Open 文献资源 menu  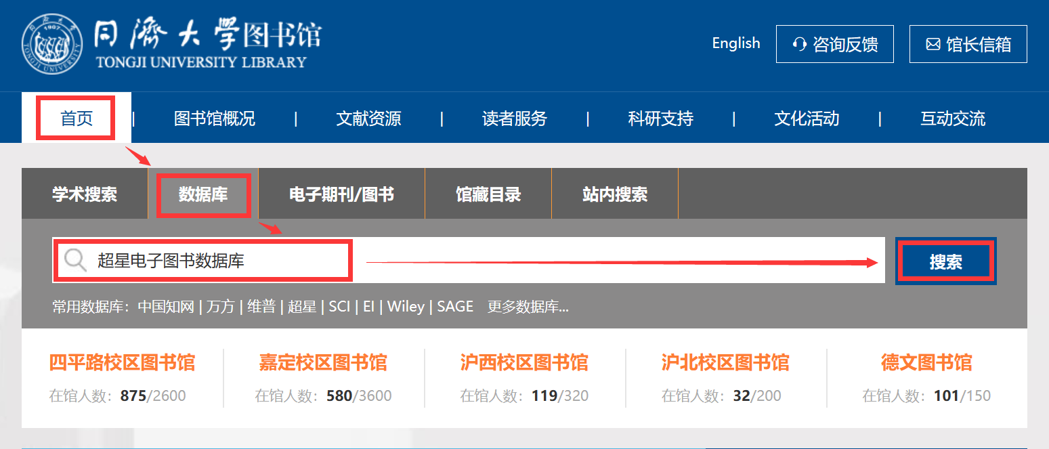(x=368, y=119)
